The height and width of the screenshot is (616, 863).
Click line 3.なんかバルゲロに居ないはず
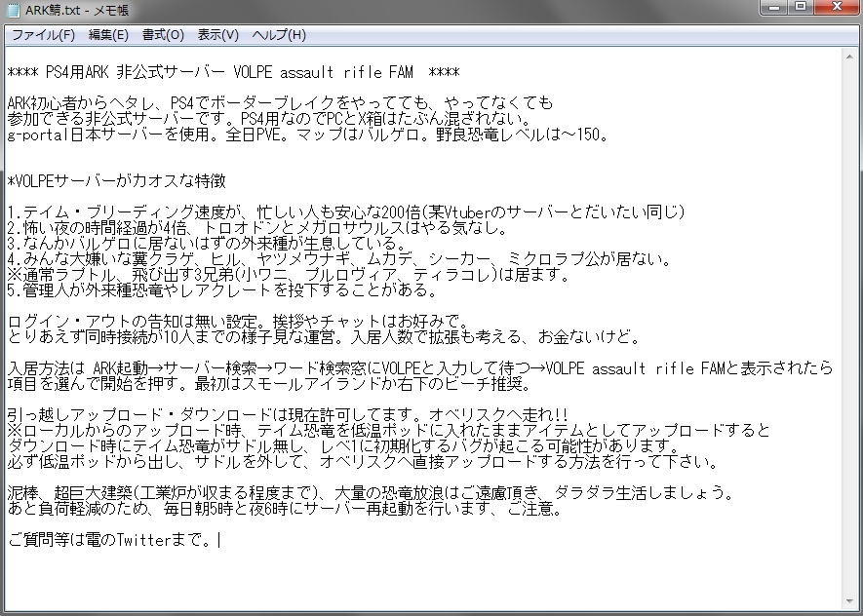[208, 243]
